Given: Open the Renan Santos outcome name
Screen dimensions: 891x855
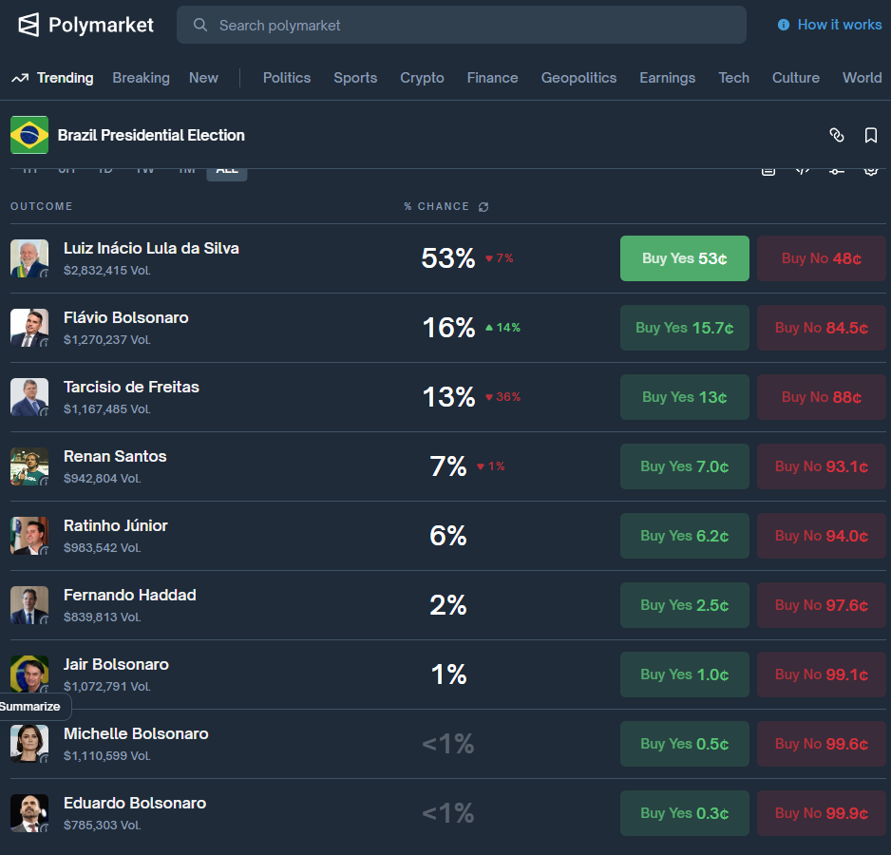Looking at the screenshot, I should click(115, 457).
